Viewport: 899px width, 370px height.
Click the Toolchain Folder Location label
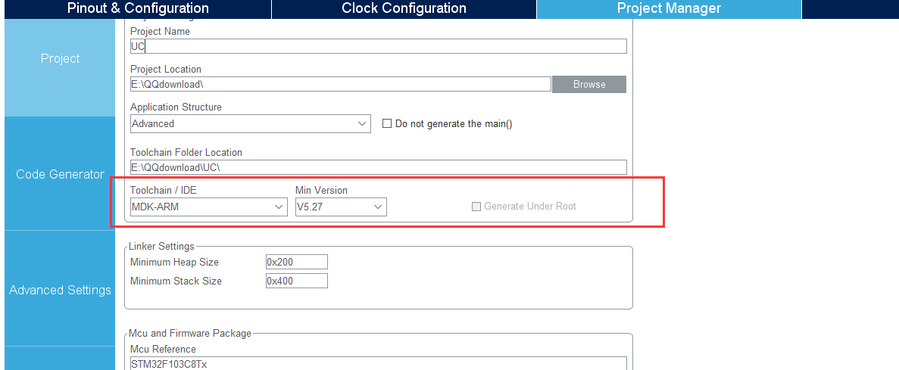tap(186, 152)
